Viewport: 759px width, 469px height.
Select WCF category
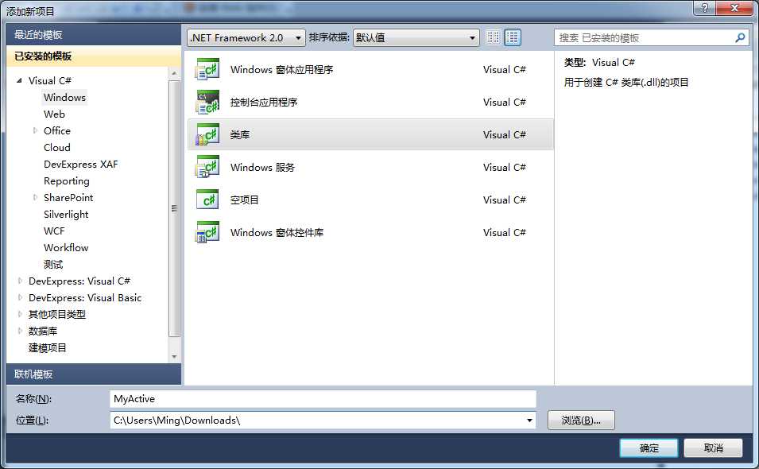pyautogui.click(x=54, y=231)
